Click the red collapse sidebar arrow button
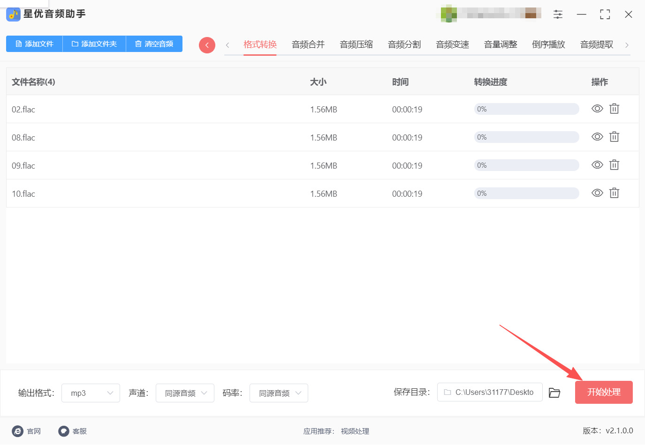Image resolution: width=645 pixels, height=445 pixels. (x=207, y=45)
